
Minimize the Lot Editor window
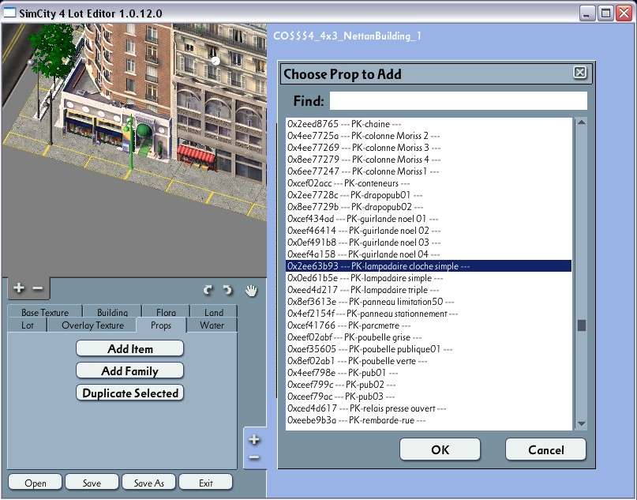pos(586,13)
